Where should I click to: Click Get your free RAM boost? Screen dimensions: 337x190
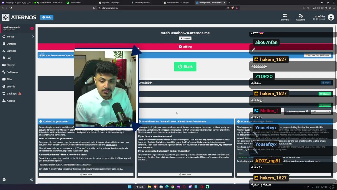(x=318, y=55)
